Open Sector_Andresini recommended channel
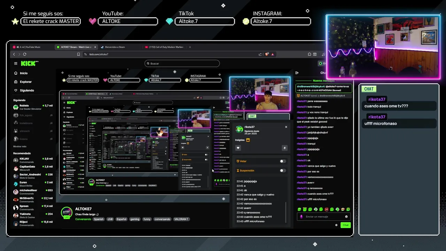 33,176
